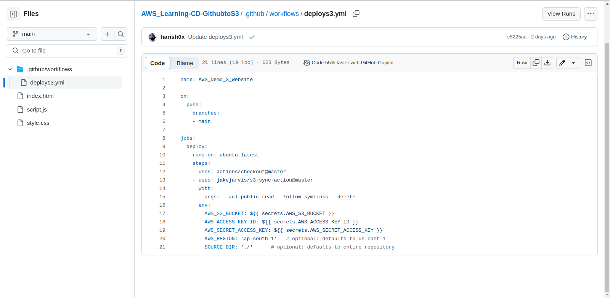Open Update deploys3.yml commit message
610x298 pixels.
tap(215, 37)
